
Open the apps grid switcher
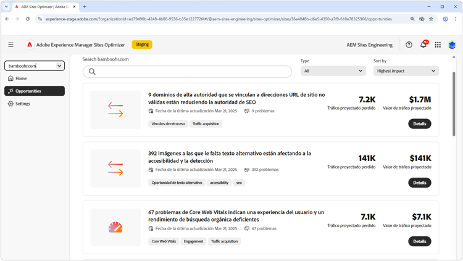pos(438,44)
